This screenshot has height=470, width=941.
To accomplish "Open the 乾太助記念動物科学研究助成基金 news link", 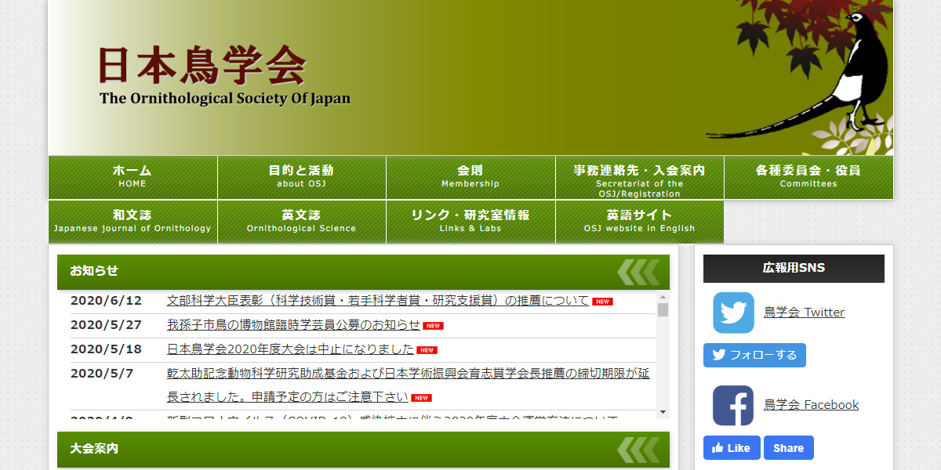I will click(408, 385).
